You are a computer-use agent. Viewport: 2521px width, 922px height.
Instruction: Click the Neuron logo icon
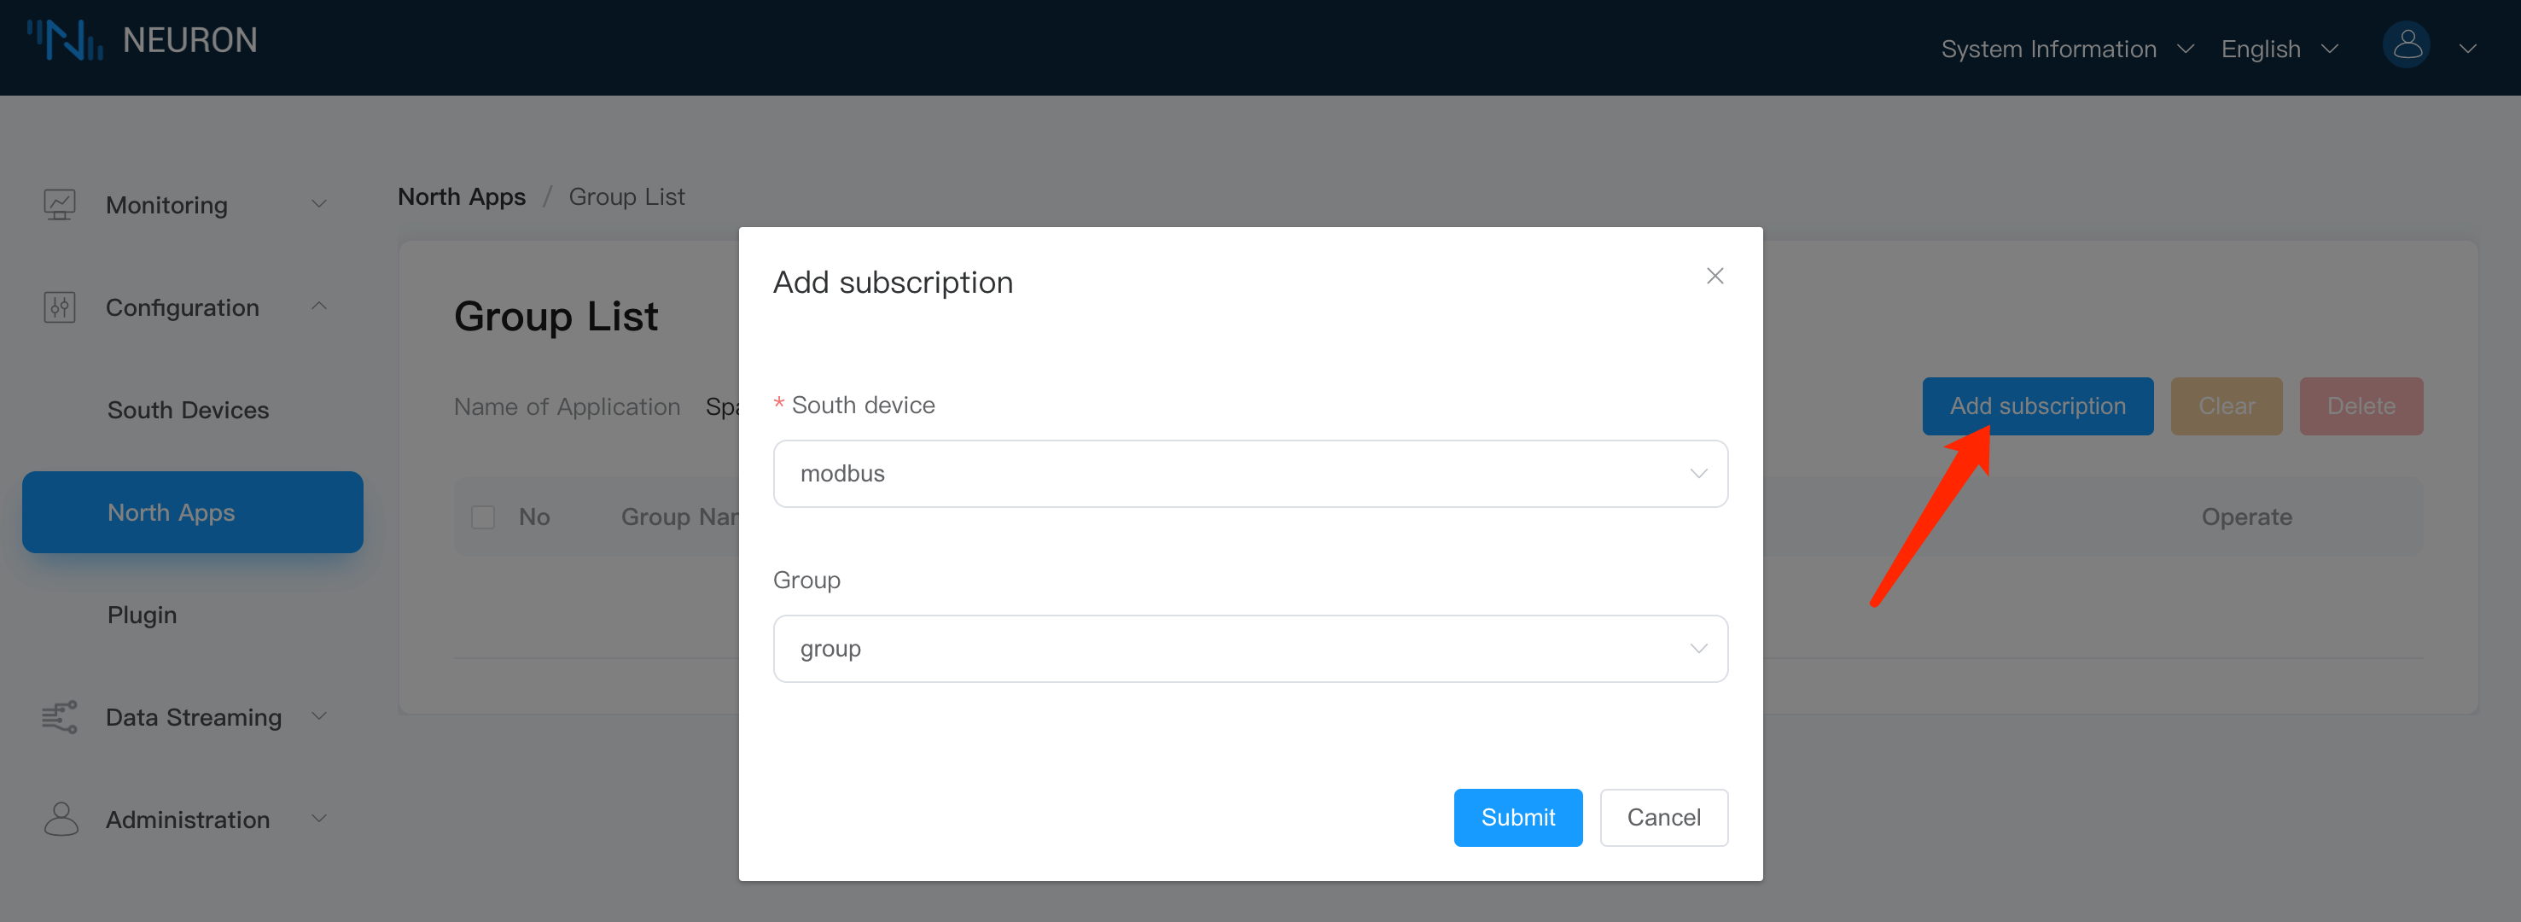tap(65, 40)
